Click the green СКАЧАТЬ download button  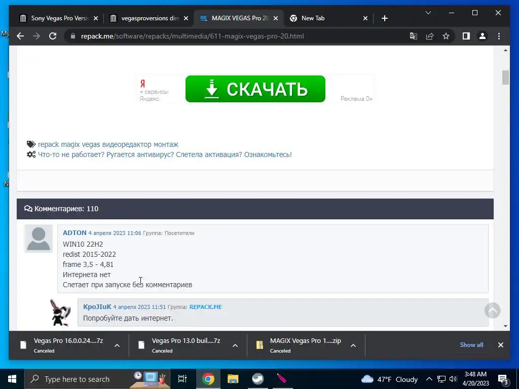pyautogui.click(x=255, y=89)
